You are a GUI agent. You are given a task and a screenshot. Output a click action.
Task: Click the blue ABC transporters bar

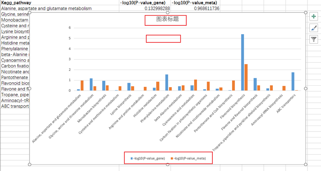click(x=293, y=81)
